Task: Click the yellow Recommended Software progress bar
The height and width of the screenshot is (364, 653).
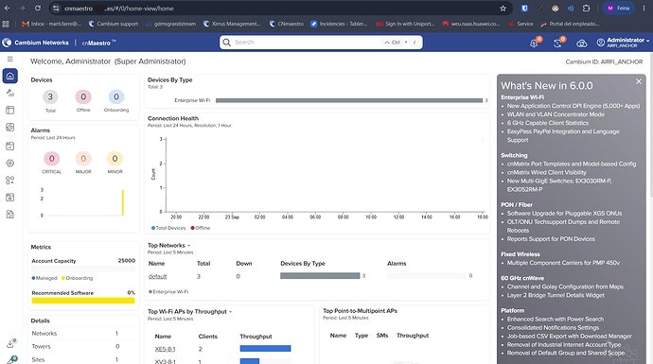Action: coord(83,301)
